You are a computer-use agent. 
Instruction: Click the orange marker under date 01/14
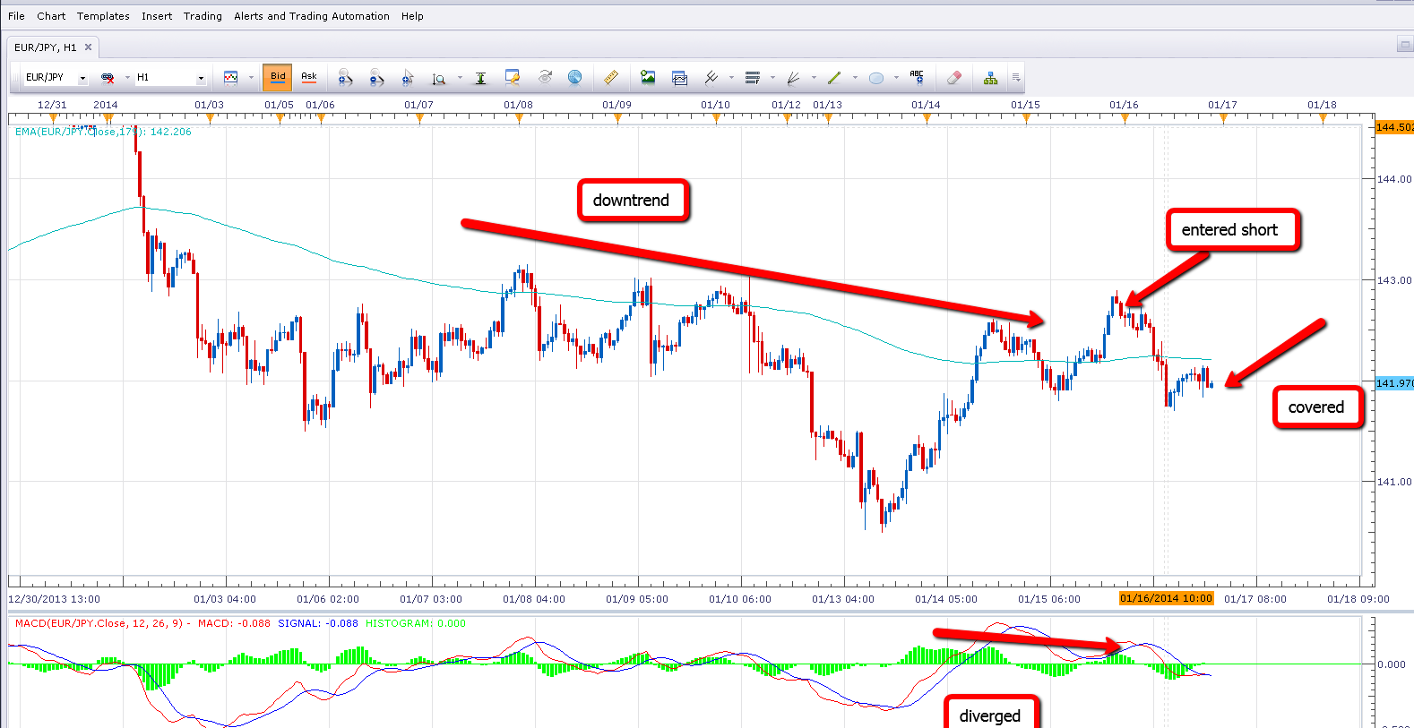927,118
